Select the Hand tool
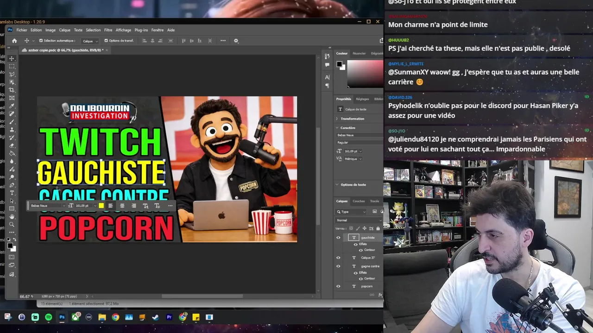The width and height of the screenshot is (593, 333). [12, 216]
